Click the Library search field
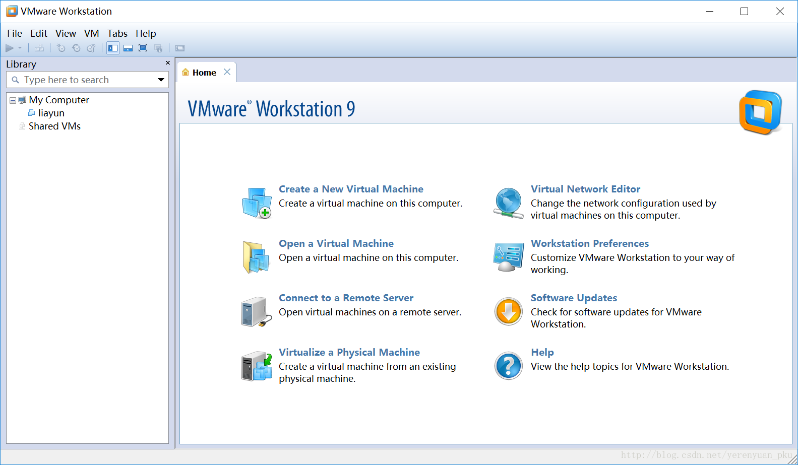798x465 pixels. [88, 80]
